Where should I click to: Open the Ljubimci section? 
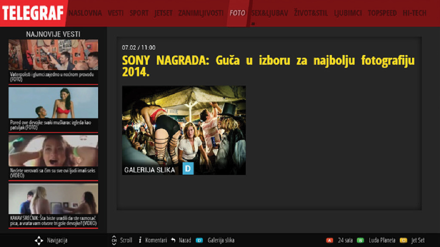(348, 13)
